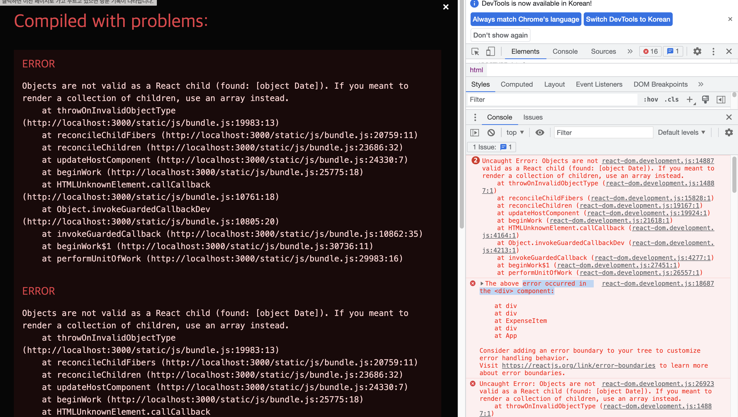Activate the inspect element picker icon

475,52
